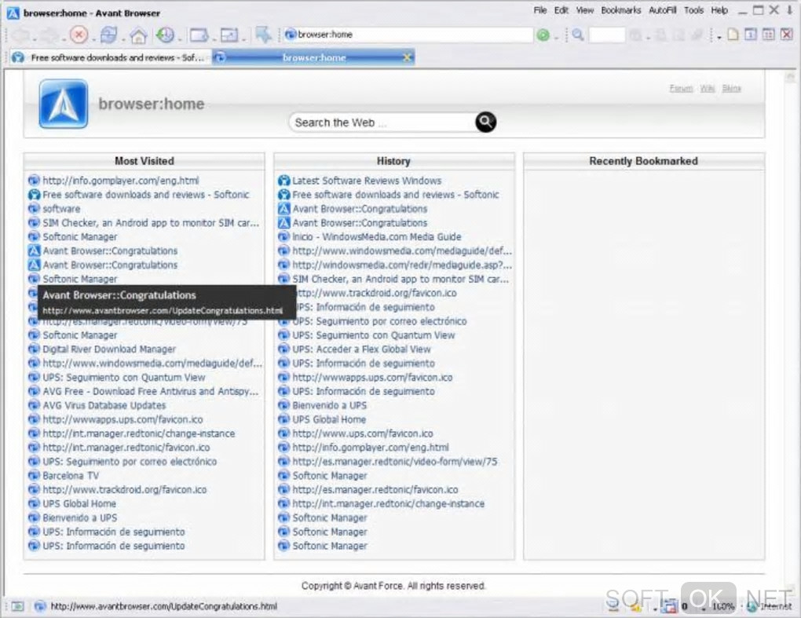Screen dimensions: 801x618
Task: Select the browser:home tab
Action: pyautogui.click(x=313, y=57)
